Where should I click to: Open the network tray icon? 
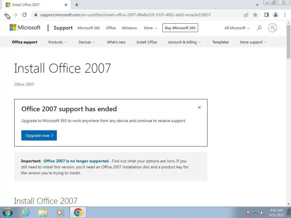click(x=255, y=213)
